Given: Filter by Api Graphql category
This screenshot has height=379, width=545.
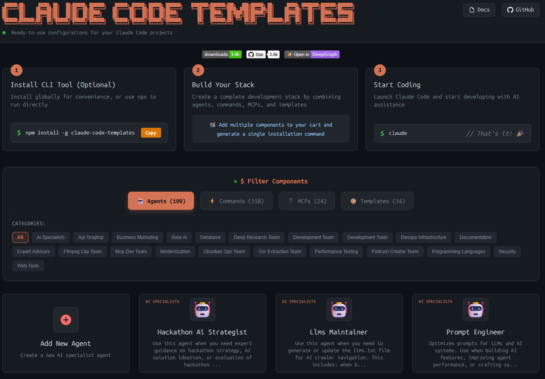Looking at the screenshot, I should 91,237.
